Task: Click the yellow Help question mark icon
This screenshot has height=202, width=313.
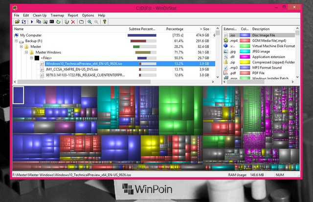Action: click(x=104, y=22)
